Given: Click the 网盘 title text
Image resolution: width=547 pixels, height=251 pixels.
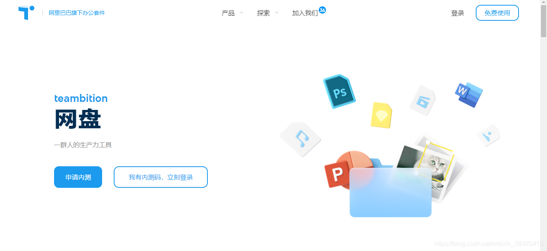Looking at the screenshot, I should [x=78, y=119].
